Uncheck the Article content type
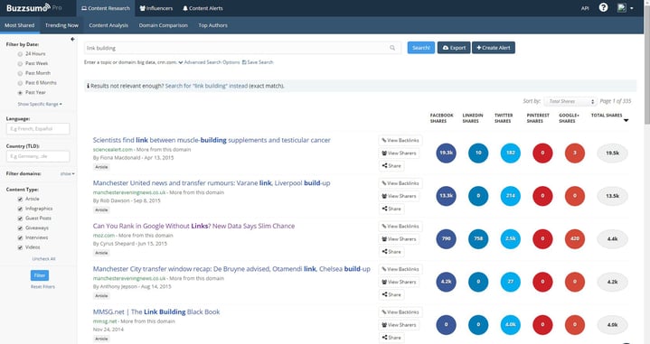This screenshot has height=344, width=650. coord(20,200)
